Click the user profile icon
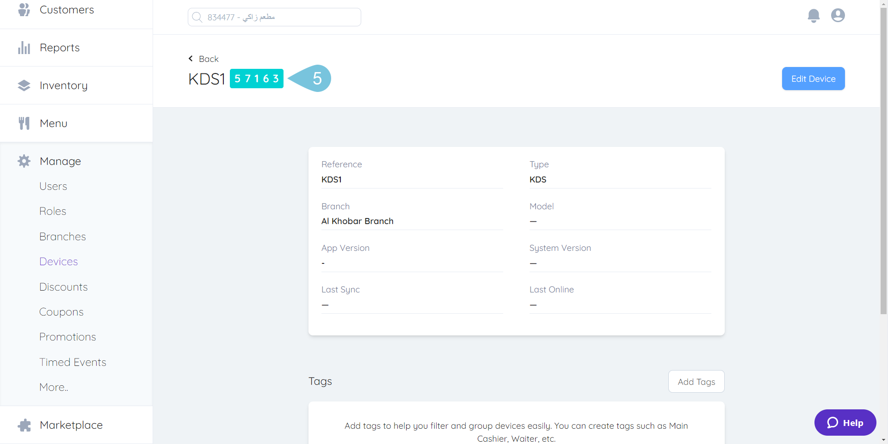This screenshot has height=444, width=888. tap(838, 15)
